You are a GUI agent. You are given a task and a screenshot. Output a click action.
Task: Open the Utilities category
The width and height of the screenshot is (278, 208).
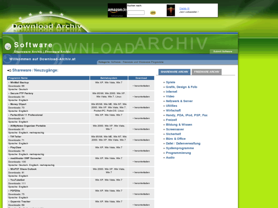tap(171, 106)
